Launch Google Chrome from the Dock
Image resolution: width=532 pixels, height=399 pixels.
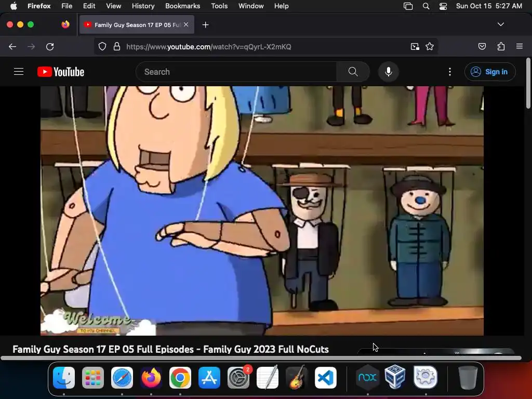180,378
